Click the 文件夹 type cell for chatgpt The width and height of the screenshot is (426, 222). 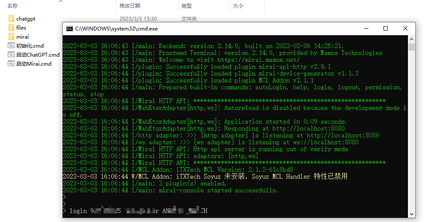(x=189, y=19)
